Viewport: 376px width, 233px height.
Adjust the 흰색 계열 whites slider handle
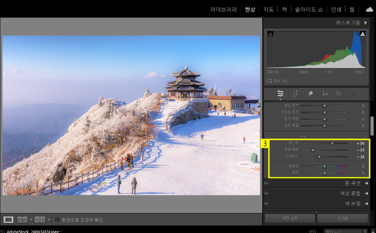pyautogui.click(x=324, y=119)
